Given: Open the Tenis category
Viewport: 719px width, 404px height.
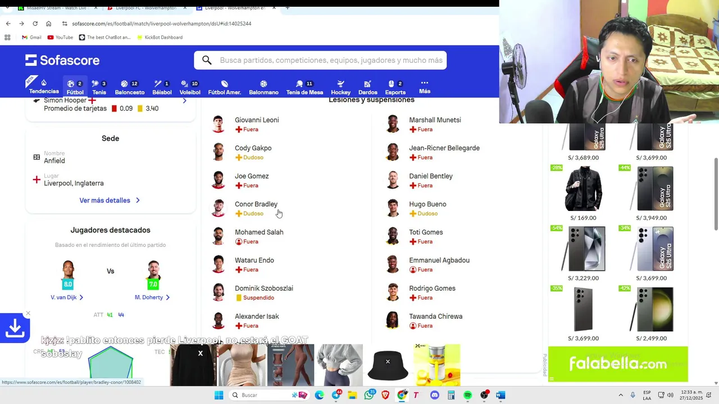Looking at the screenshot, I should tap(99, 87).
